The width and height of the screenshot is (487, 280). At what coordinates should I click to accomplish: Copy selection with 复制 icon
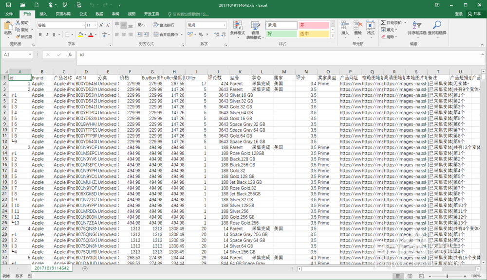tap(22, 30)
